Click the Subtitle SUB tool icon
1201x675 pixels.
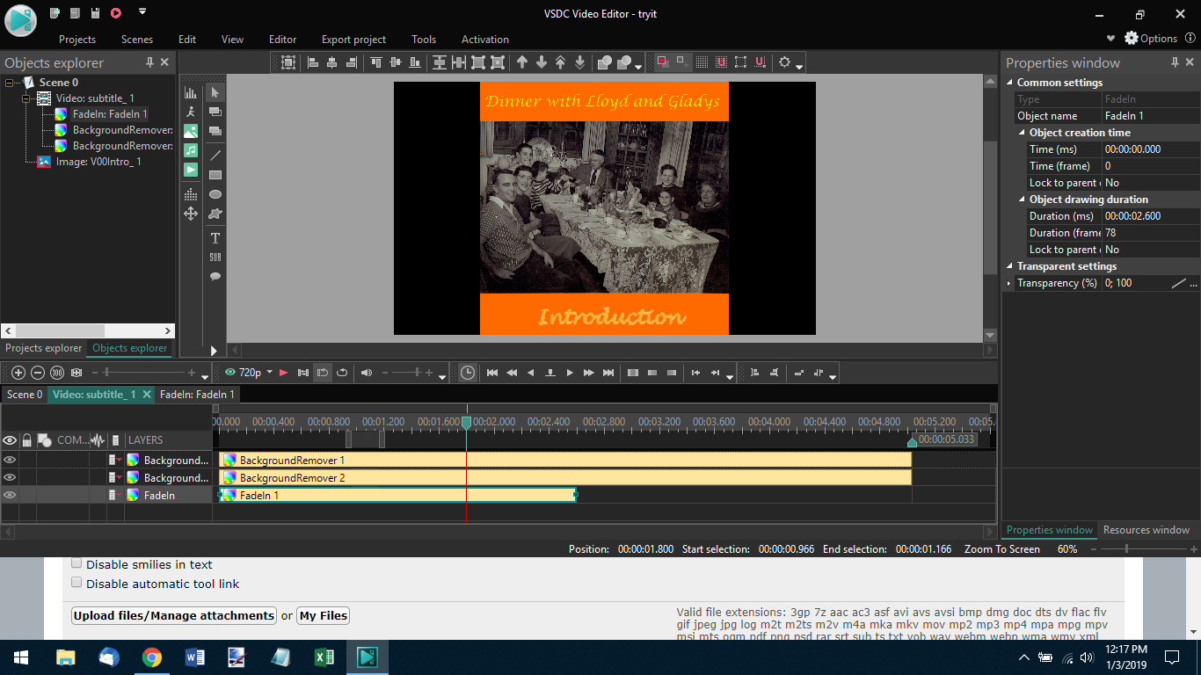pos(215,258)
